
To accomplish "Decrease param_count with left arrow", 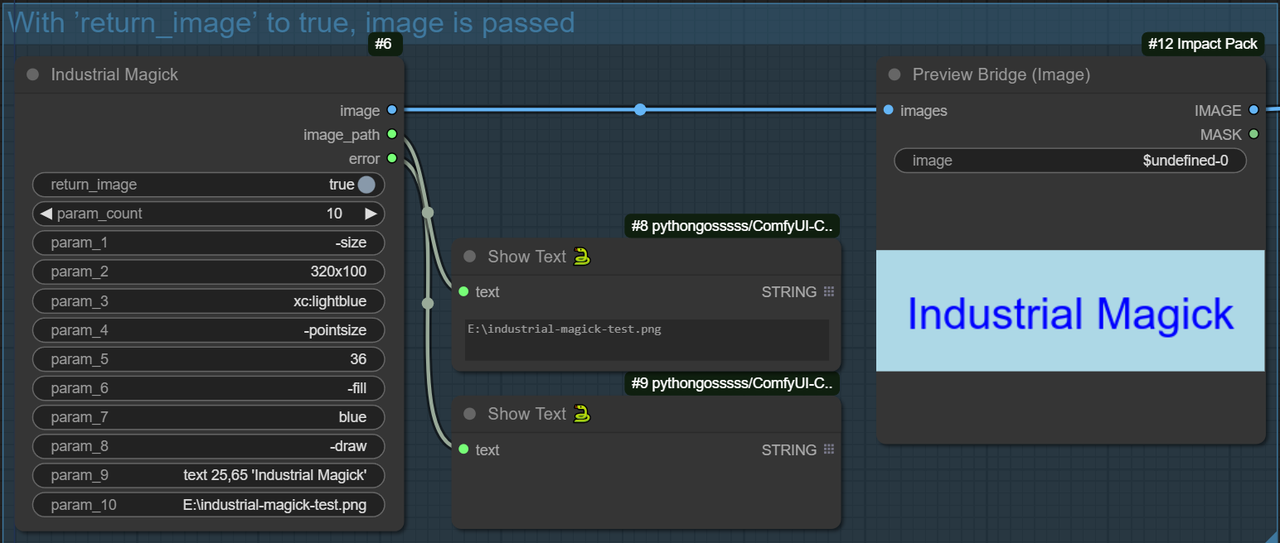I will [46, 214].
